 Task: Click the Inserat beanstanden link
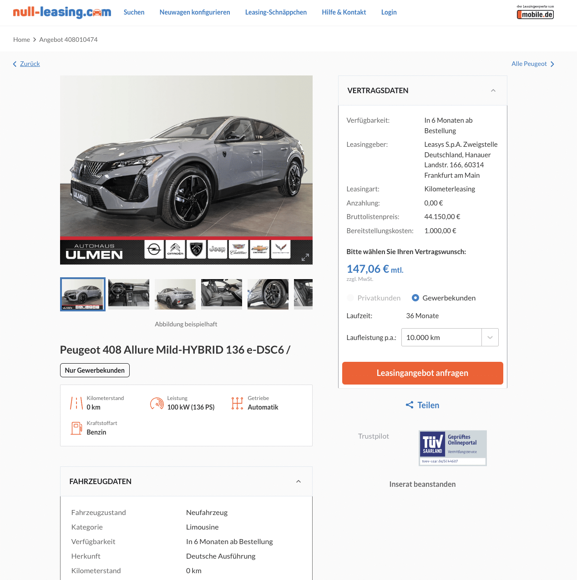click(x=422, y=484)
